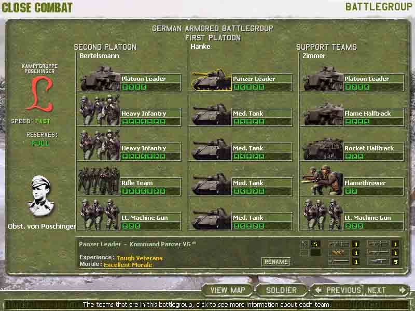Click the pistol weapon icon

point(378,262)
